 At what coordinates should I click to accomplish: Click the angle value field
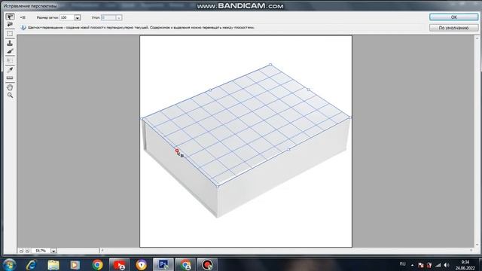[x=108, y=18]
